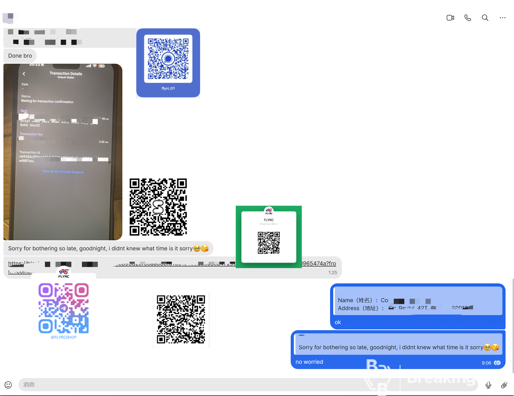The image size is (514, 396).
Task: Click the read receipt double-check icon
Action: click(x=497, y=363)
